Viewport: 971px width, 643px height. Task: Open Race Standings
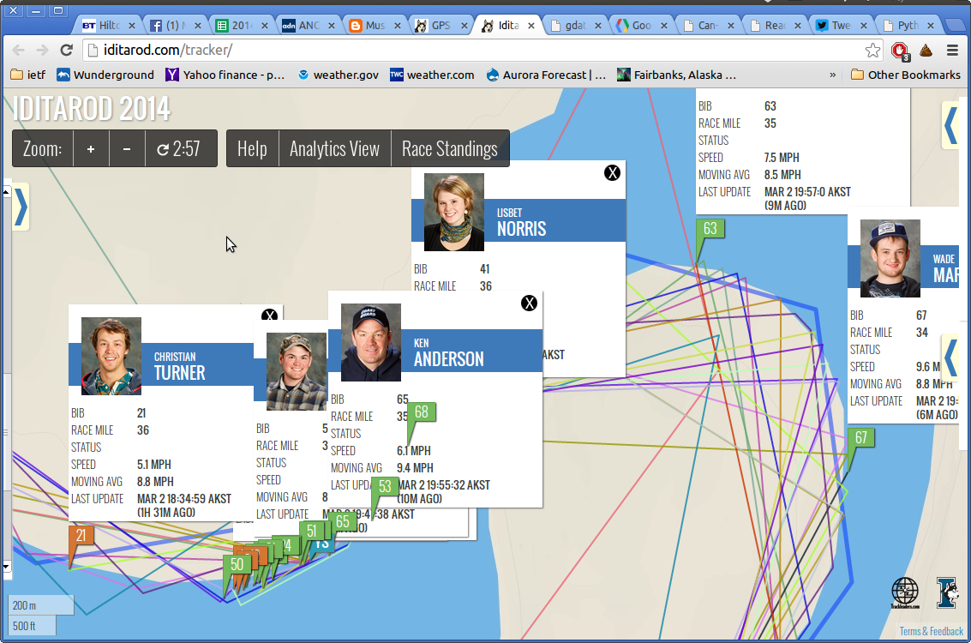point(450,148)
